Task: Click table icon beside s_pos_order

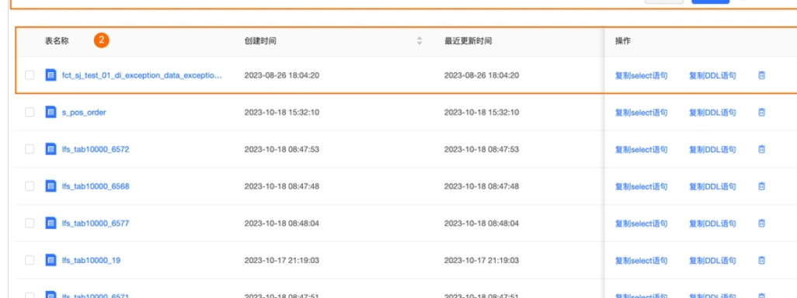Action: (x=50, y=113)
